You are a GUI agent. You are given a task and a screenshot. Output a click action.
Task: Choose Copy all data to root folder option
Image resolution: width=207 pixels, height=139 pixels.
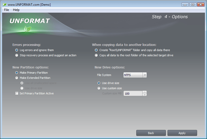(134, 55)
